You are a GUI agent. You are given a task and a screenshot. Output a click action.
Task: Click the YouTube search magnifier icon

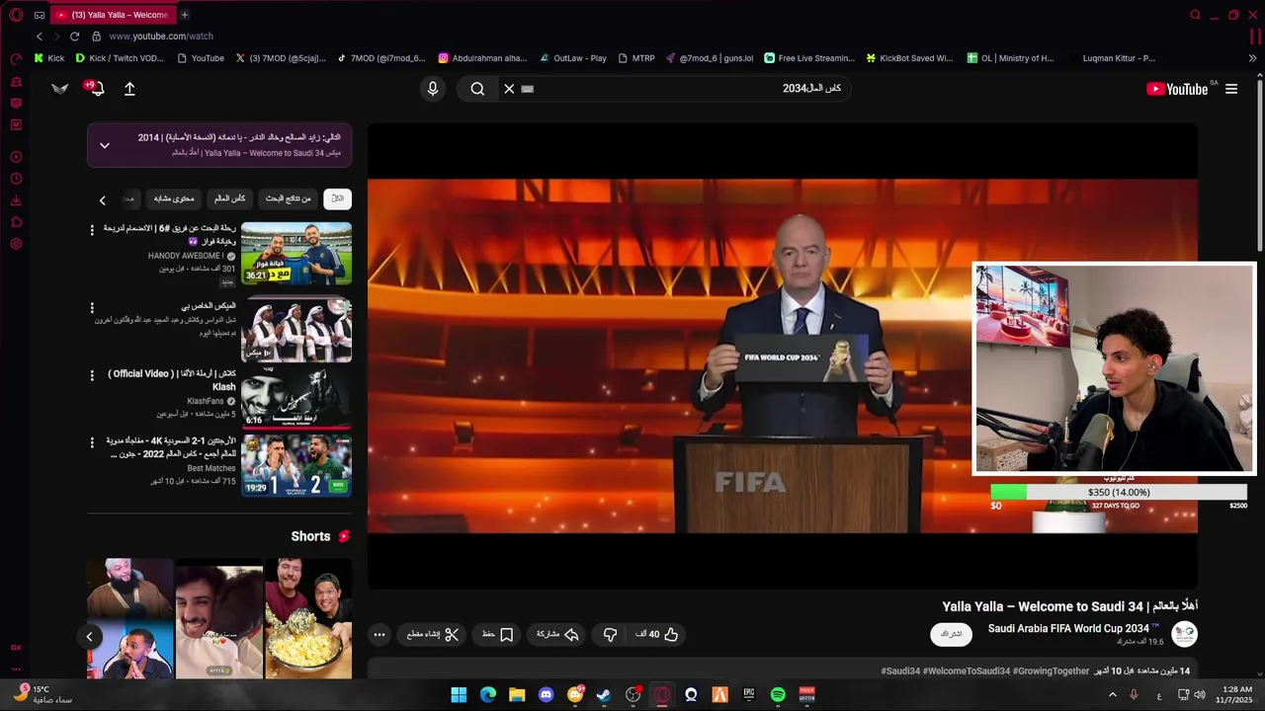pos(477,89)
